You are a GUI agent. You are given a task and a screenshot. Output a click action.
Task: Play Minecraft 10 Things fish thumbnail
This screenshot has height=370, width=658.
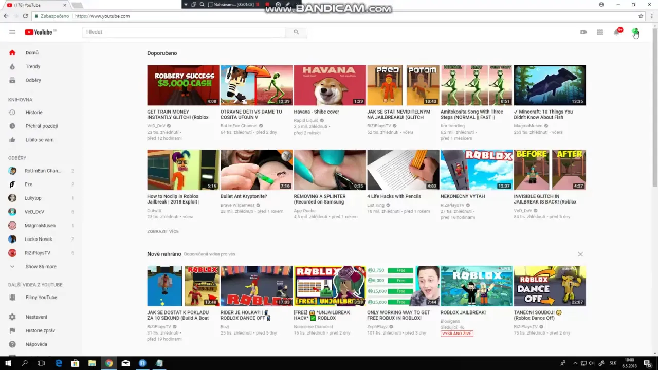coord(550,85)
